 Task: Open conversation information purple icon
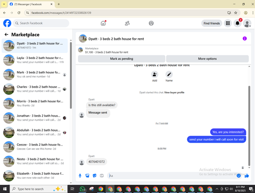pos(245,39)
